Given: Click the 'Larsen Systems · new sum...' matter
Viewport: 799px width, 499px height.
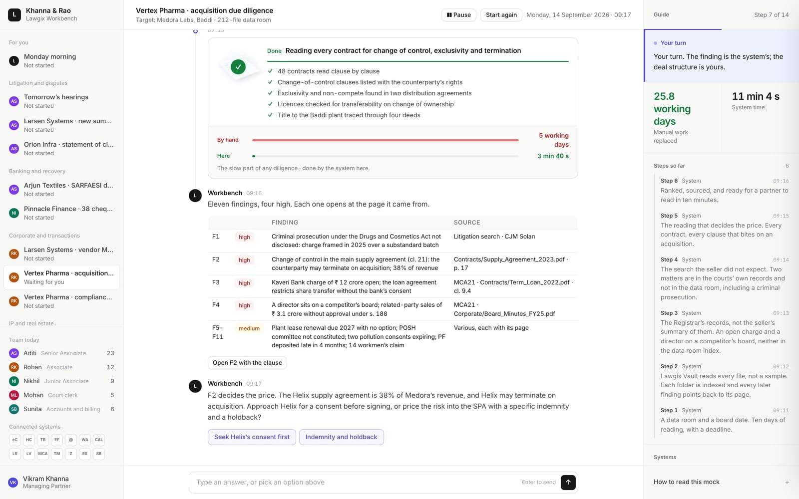Looking at the screenshot, I should click(61, 125).
